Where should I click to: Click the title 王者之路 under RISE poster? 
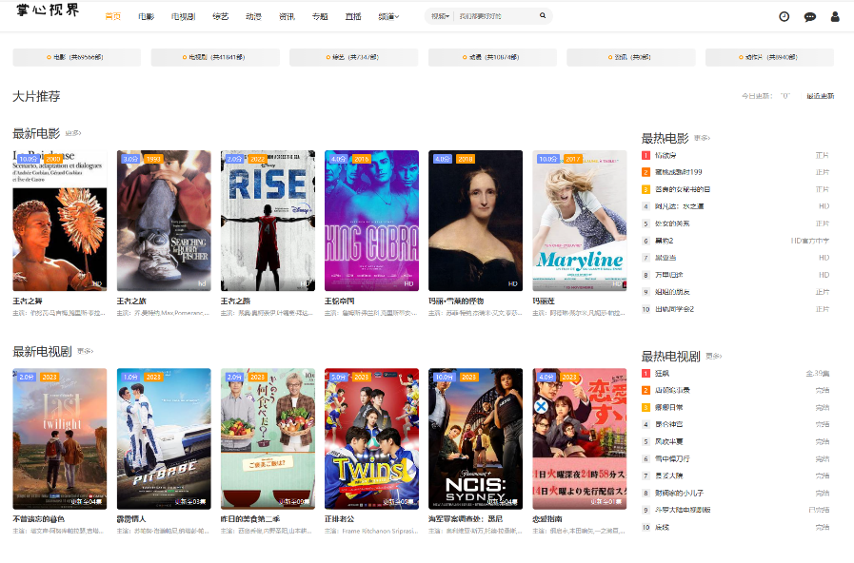[x=235, y=301]
